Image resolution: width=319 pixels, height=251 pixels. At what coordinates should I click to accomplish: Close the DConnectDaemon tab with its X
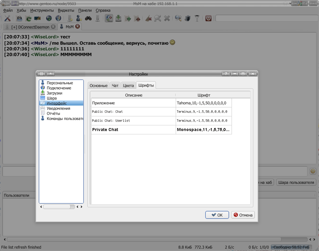(x=53, y=27)
